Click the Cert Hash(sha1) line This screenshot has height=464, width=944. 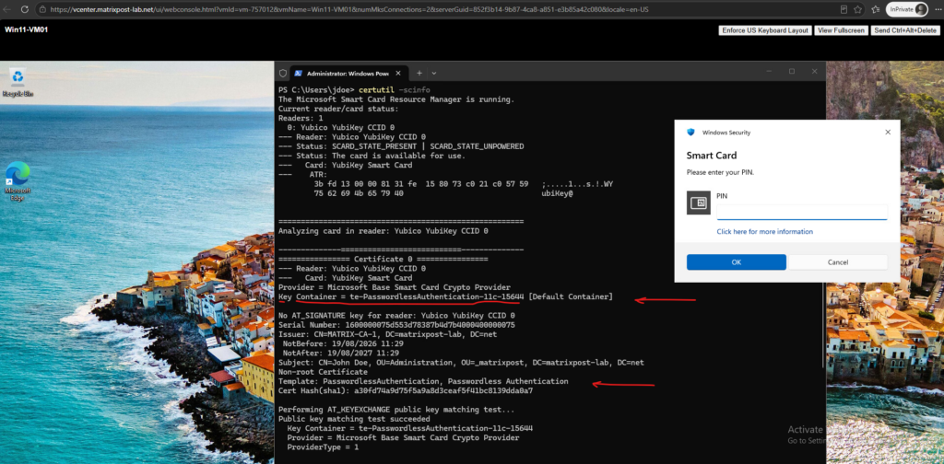click(x=406, y=390)
